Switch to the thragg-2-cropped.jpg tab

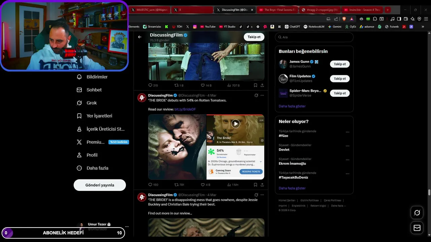tap(320, 10)
